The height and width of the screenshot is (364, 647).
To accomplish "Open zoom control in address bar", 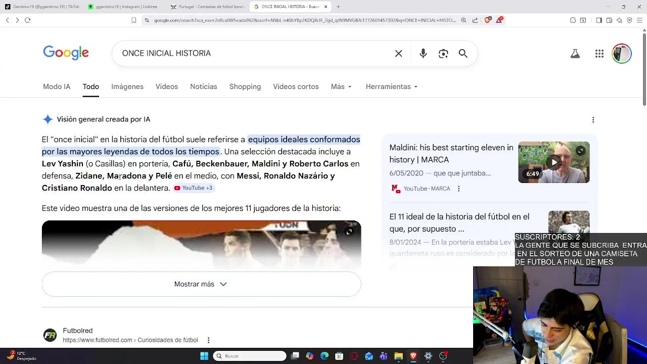I will [x=464, y=20].
